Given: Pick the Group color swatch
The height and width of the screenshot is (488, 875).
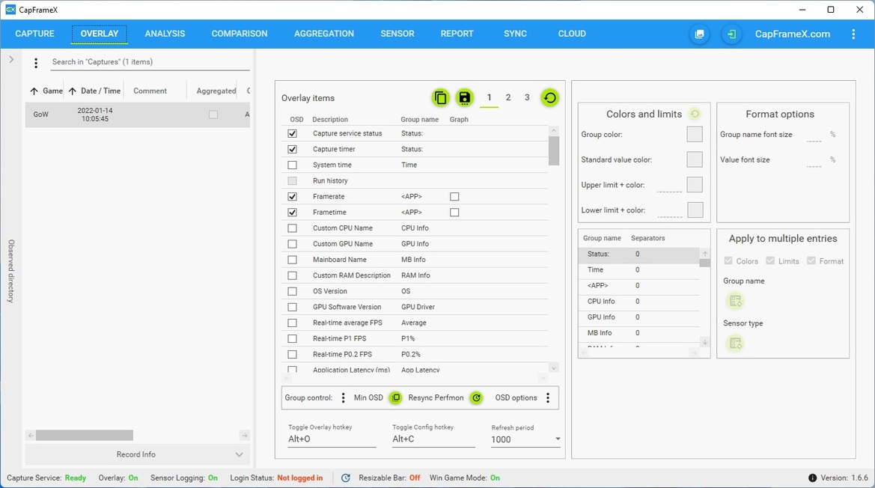Looking at the screenshot, I should [x=695, y=135].
